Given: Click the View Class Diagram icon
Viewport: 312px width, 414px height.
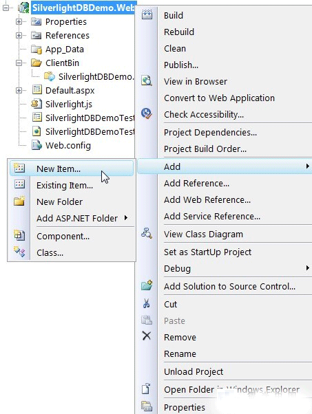Looking at the screenshot, I should 147,233.
